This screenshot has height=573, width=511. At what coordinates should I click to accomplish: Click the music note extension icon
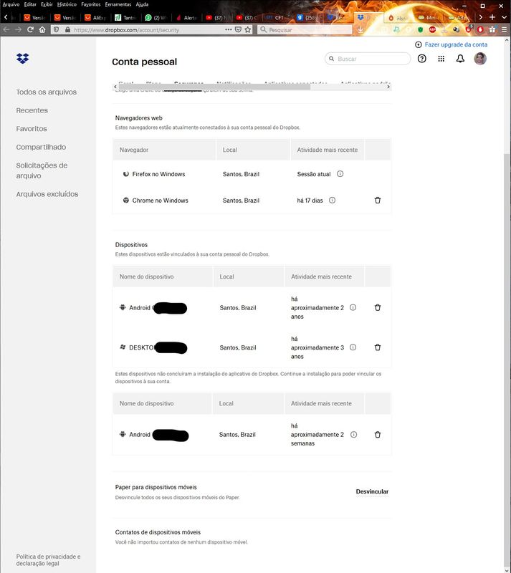396,29
